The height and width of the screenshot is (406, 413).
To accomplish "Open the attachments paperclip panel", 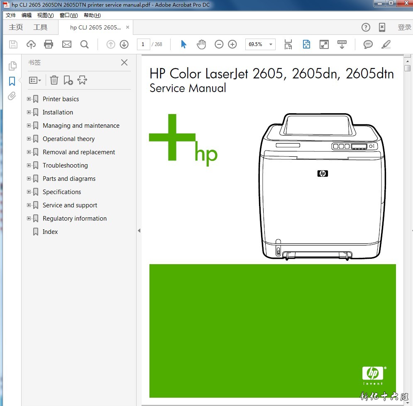I will [12, 96].
